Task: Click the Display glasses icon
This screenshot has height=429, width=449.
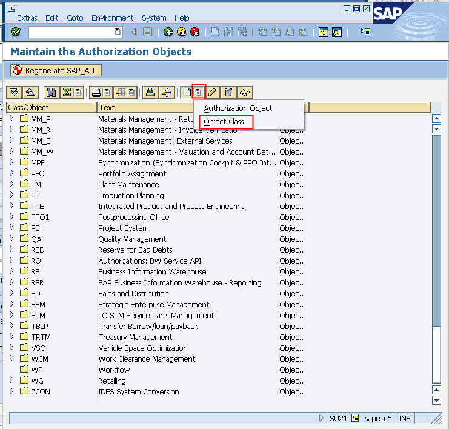Action: (245, 93)
